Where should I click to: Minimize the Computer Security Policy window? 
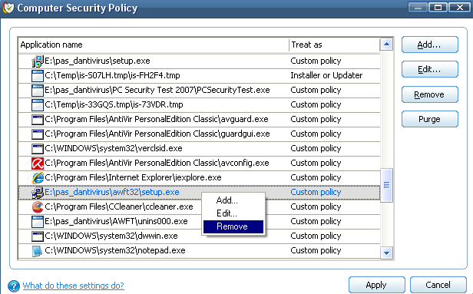click(418, 7)
